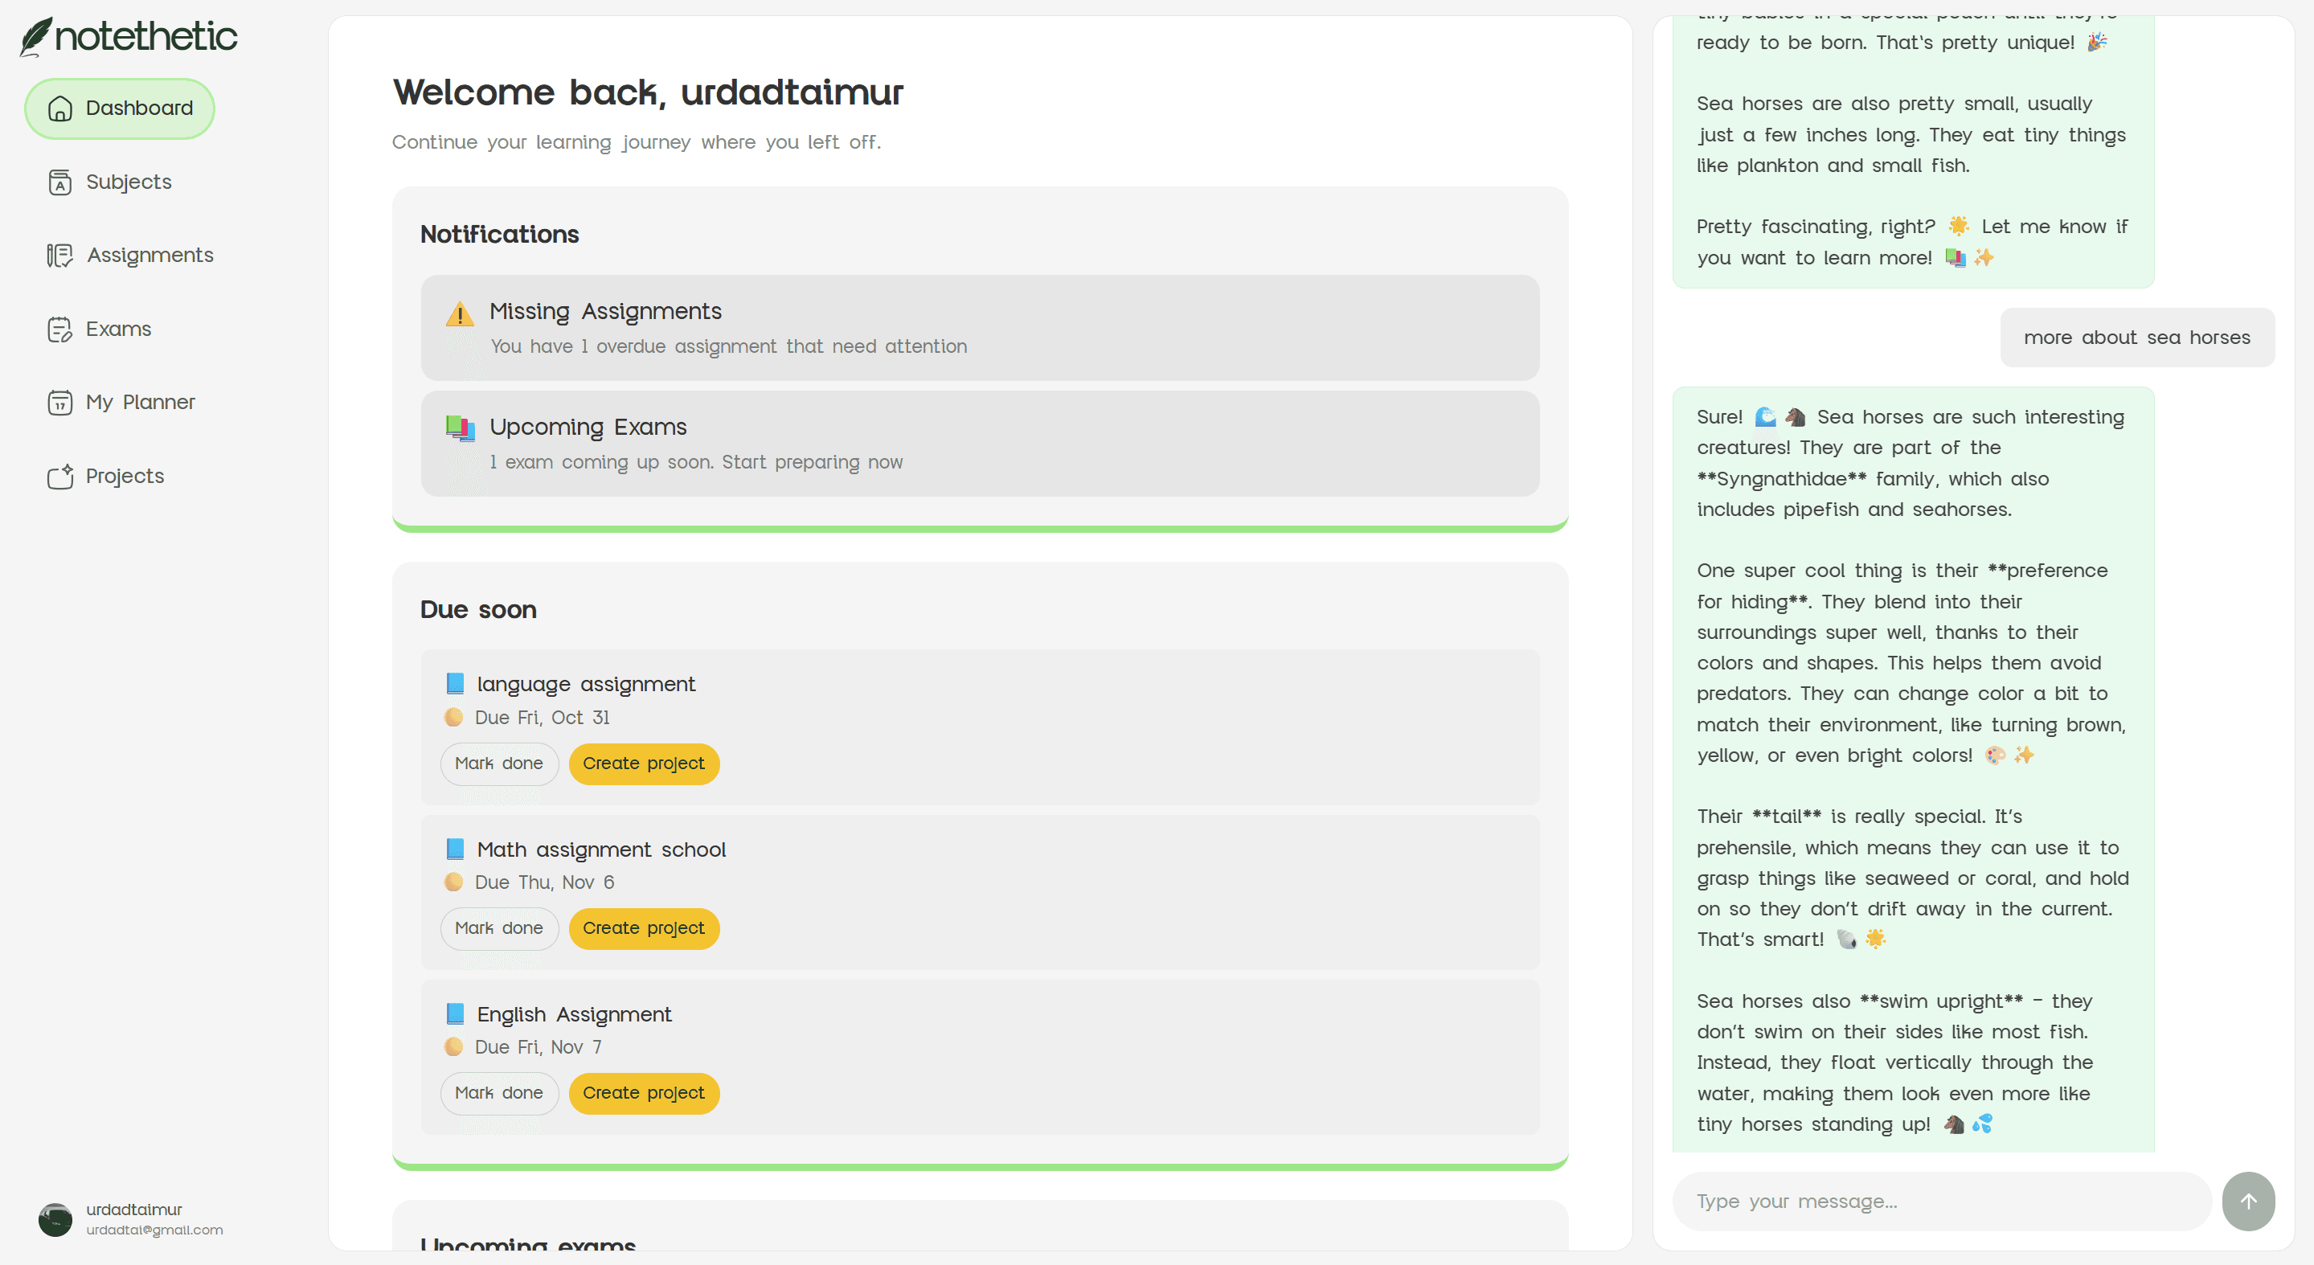This screenshot has width=2314, height=1265.
Task: Click the Welcome back, urdadtaimur heading
Action: (648, 92)
